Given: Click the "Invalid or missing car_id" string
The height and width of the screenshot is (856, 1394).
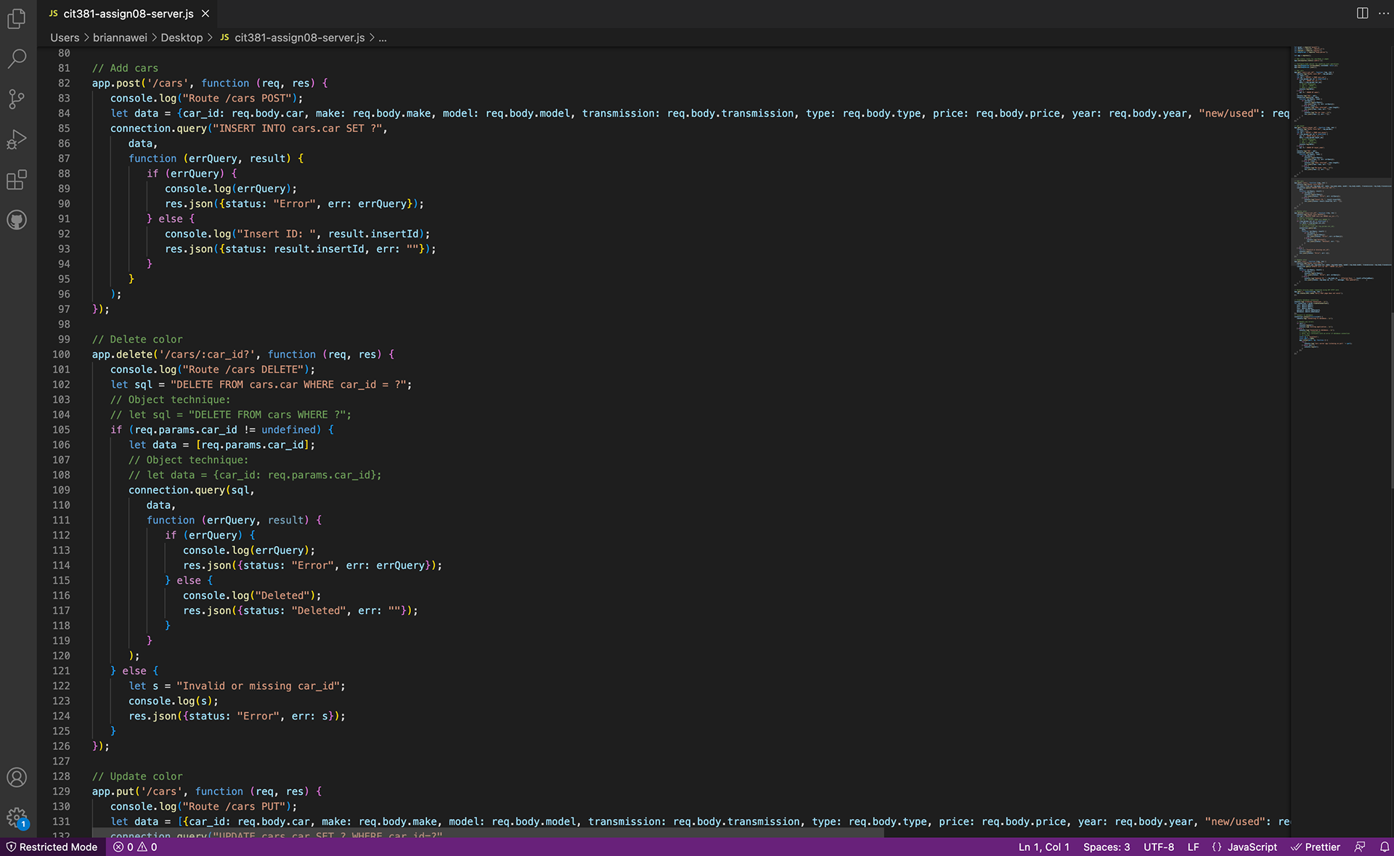Looking at the screenshot, I should pyautogui.click(x=258, y=687).
